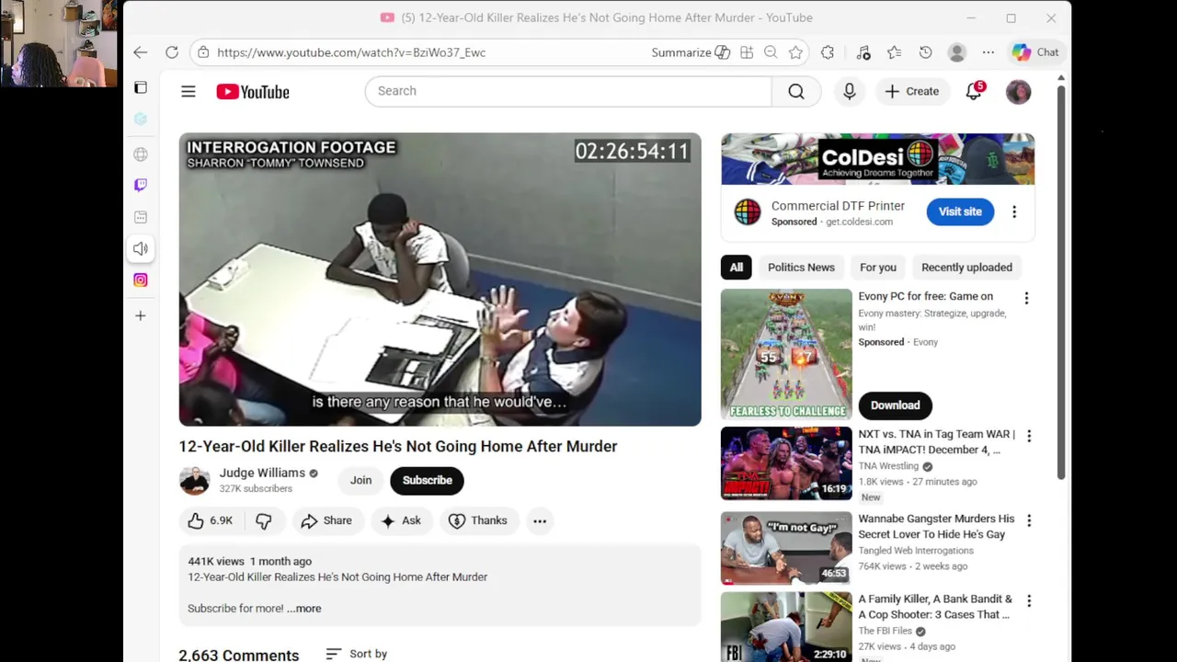
Task: Open options for A Family Killer video
Action: click(x=1029, y=600)
